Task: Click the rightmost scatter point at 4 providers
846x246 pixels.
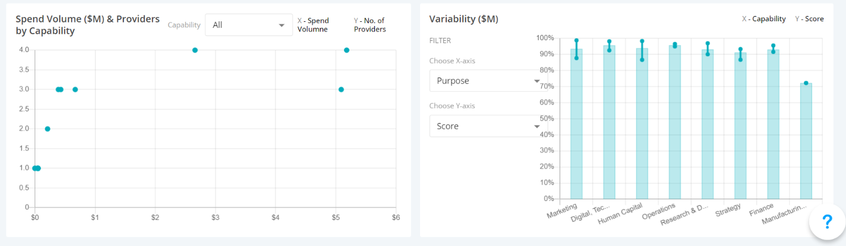Action: pyautogui.click(x=346, y=50)
